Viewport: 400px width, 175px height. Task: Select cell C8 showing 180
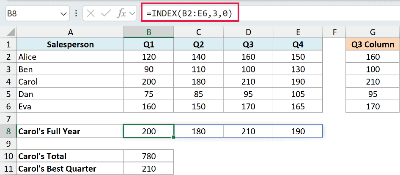(x=198, y=131)
